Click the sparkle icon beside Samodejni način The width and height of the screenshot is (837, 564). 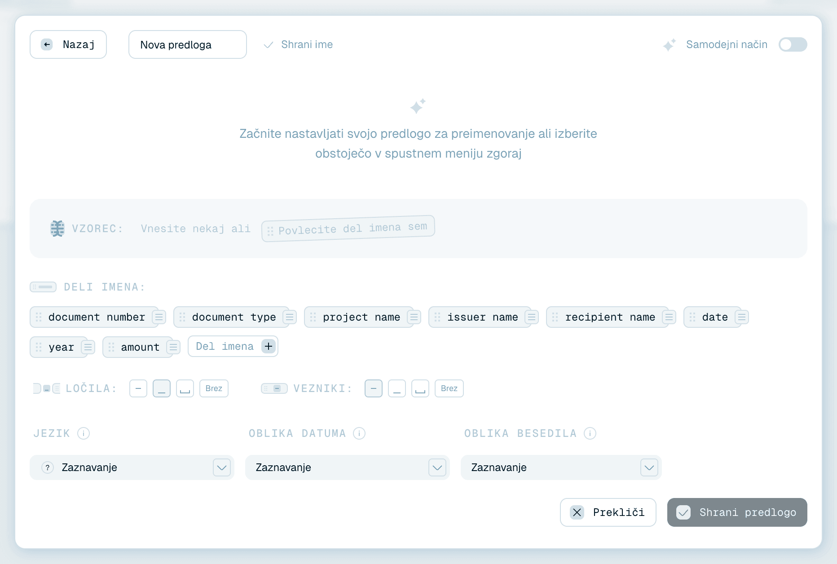click(670, 44)
